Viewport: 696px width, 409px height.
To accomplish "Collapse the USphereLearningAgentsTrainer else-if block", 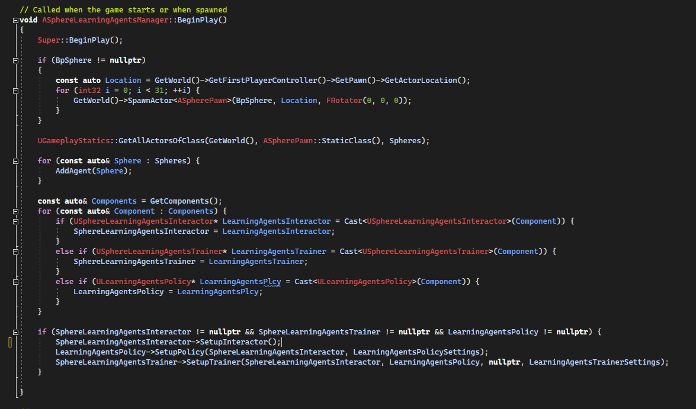I will [15, 252].
